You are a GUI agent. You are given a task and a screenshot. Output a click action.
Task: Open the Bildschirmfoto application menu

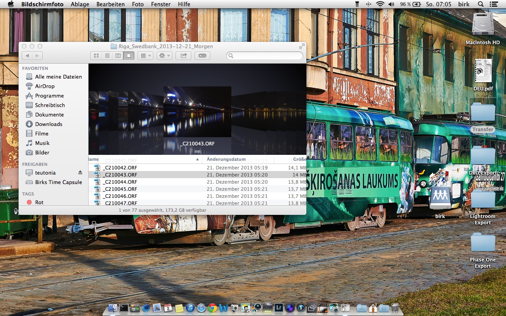coord(42,4)
